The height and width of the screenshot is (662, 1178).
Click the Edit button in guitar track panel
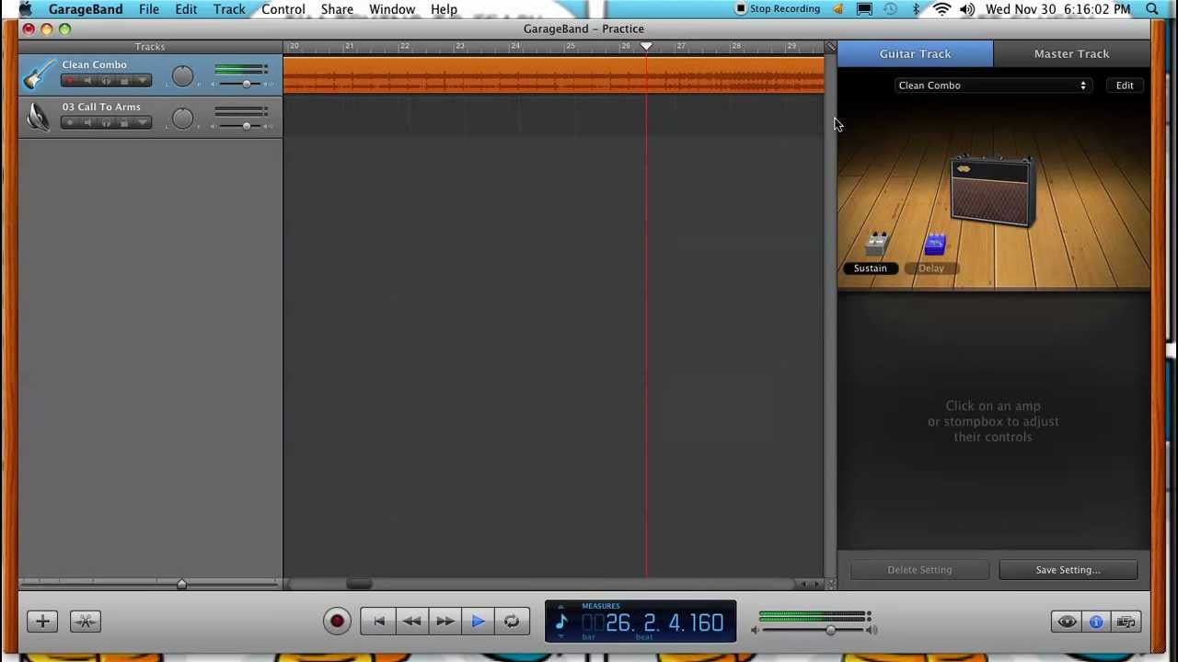click(1125, 86)
